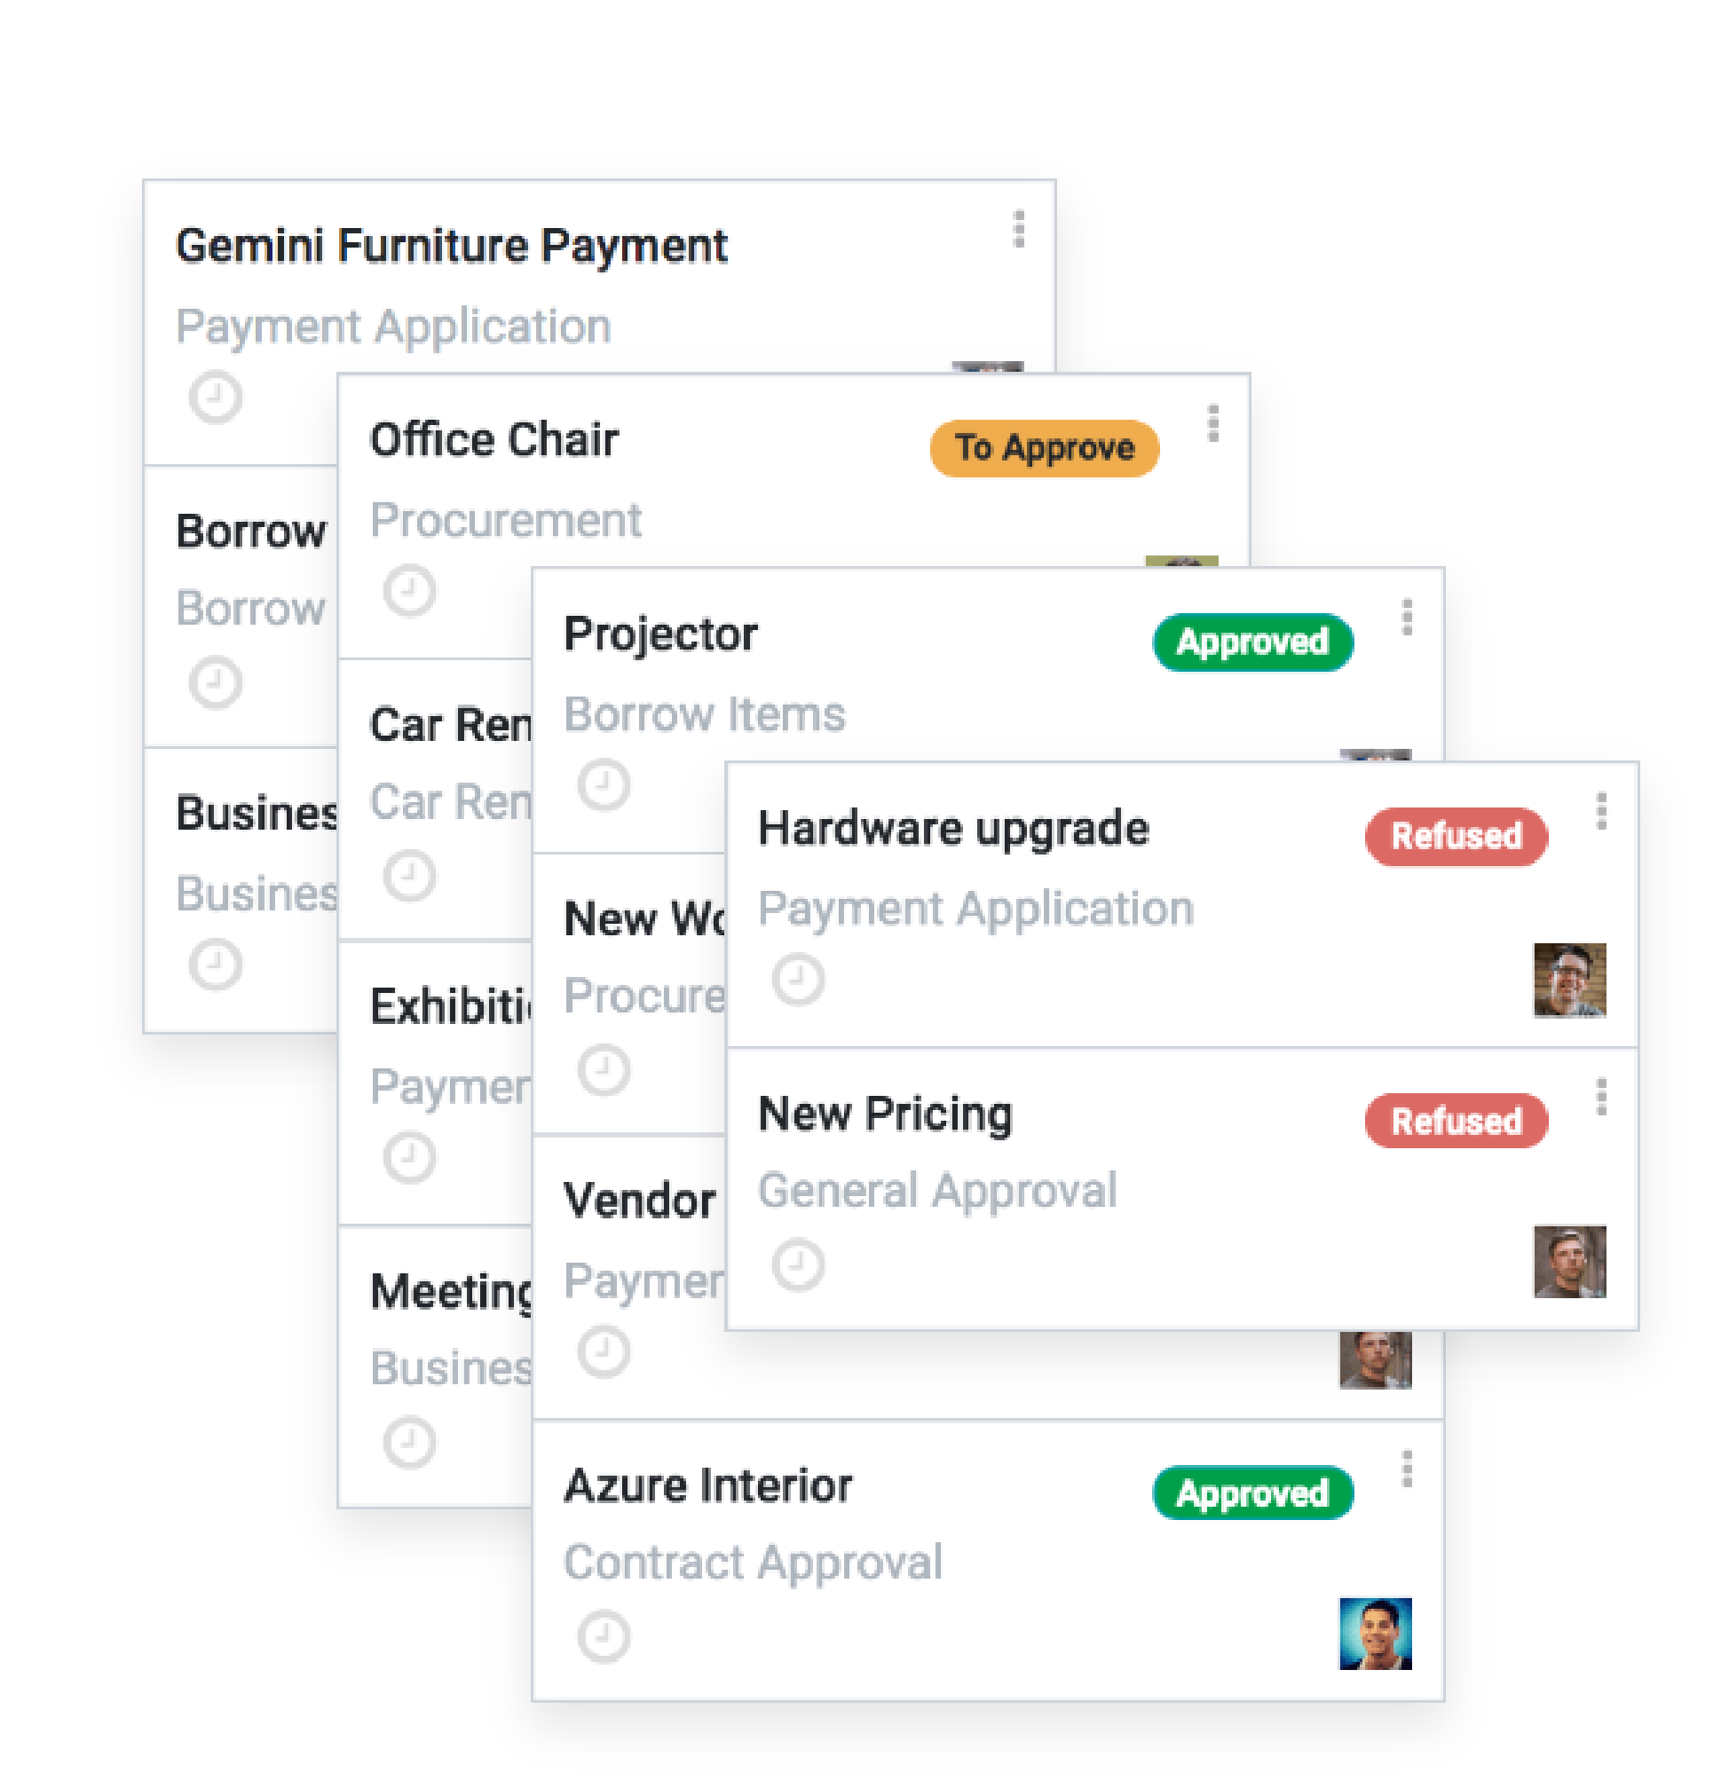Viewport: 1721px width, 1788px height.
Task: Click activity clock on Office Chair card
Action: [410, 591]
